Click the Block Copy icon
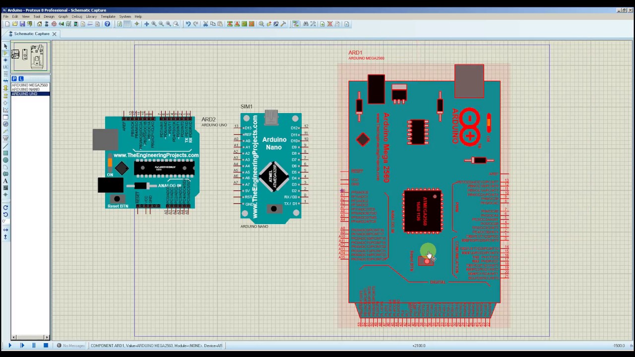Screen dimensions: 635x357 pos(230,24)
